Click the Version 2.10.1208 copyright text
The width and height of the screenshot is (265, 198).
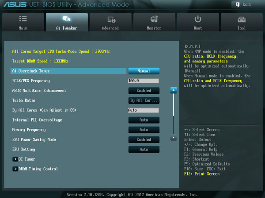132,195
